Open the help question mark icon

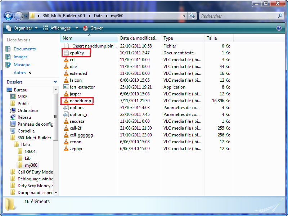[x=279, y=28]
